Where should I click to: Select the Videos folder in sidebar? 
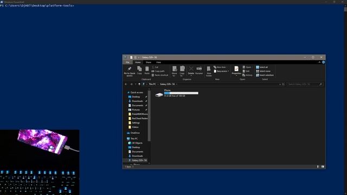[x=135, y=127]
